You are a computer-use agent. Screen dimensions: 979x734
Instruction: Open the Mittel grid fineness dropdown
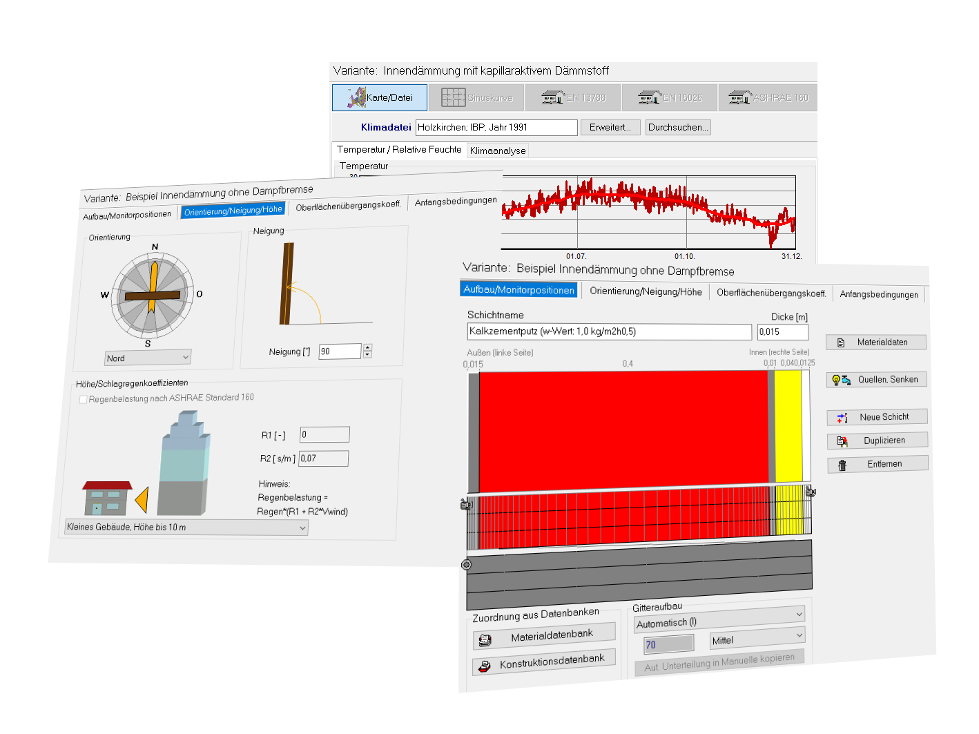(x=799, y=635)
